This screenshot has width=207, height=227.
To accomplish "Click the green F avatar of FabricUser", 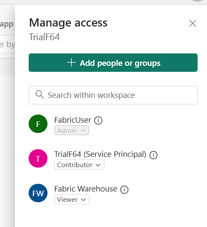I will click(38, 124).
